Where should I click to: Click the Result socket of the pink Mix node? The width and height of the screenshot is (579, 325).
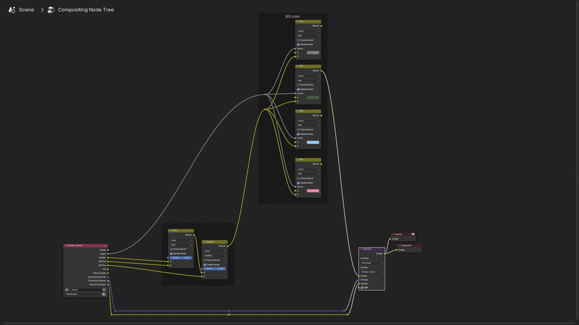[321, 164]
